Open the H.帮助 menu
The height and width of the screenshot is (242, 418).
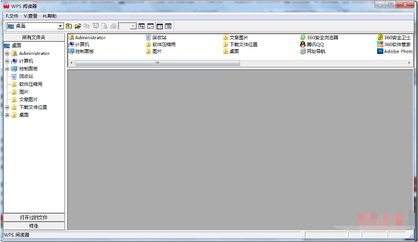coord(50,16)
